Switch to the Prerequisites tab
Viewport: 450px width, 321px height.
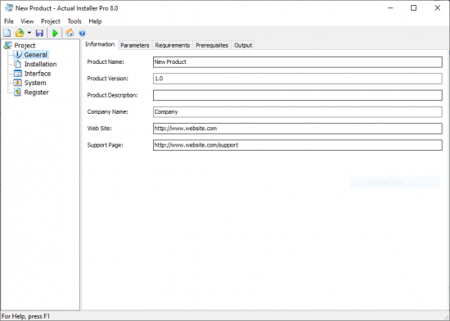click(x=212, y=45)
